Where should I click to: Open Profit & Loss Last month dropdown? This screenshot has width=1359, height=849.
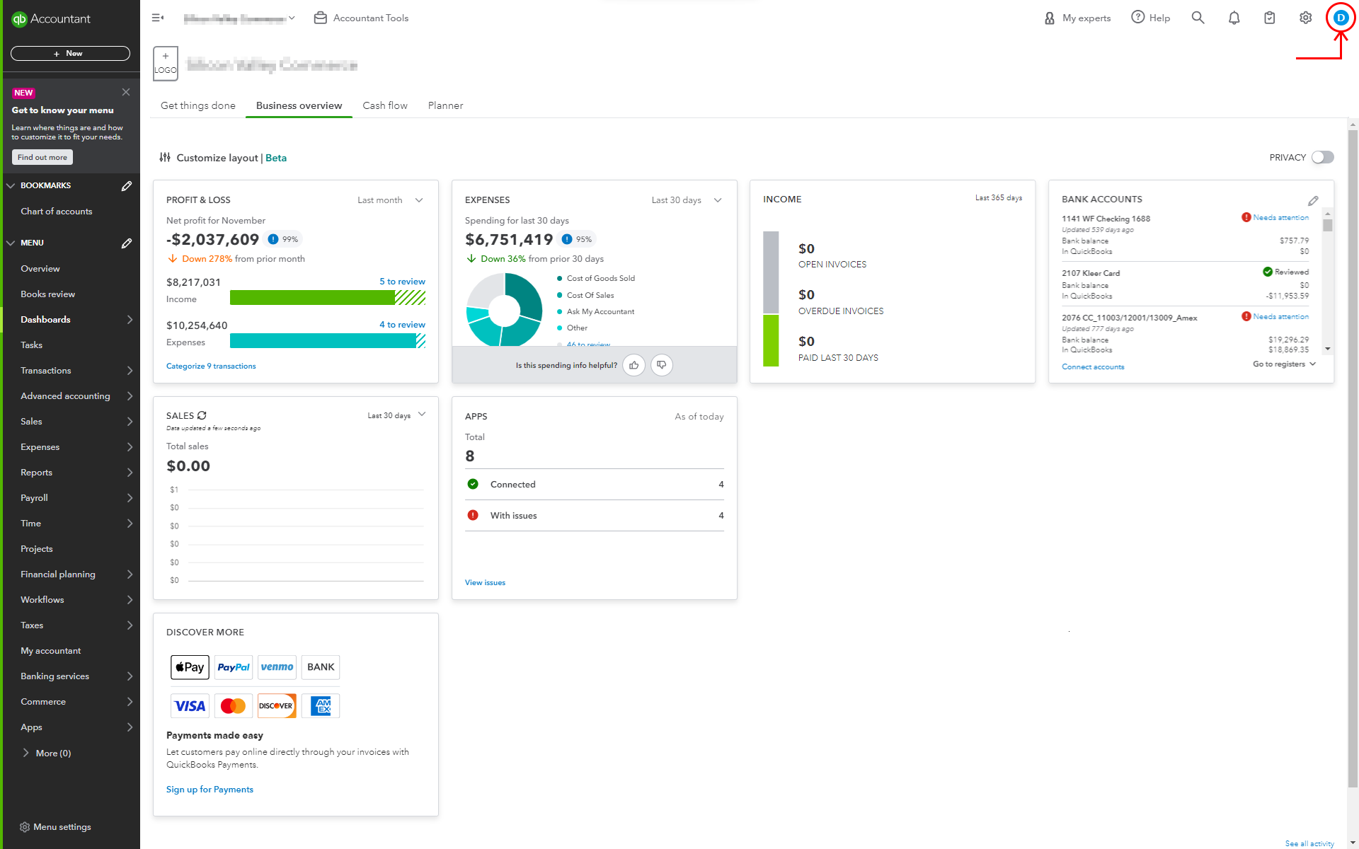[390, 200]
